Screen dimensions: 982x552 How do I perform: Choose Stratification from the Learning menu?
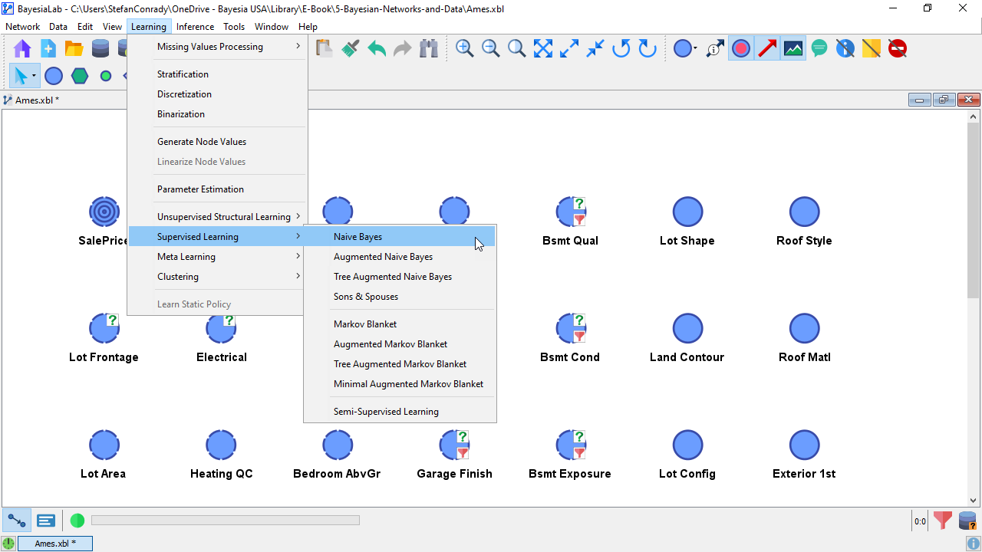coord(217,74)
